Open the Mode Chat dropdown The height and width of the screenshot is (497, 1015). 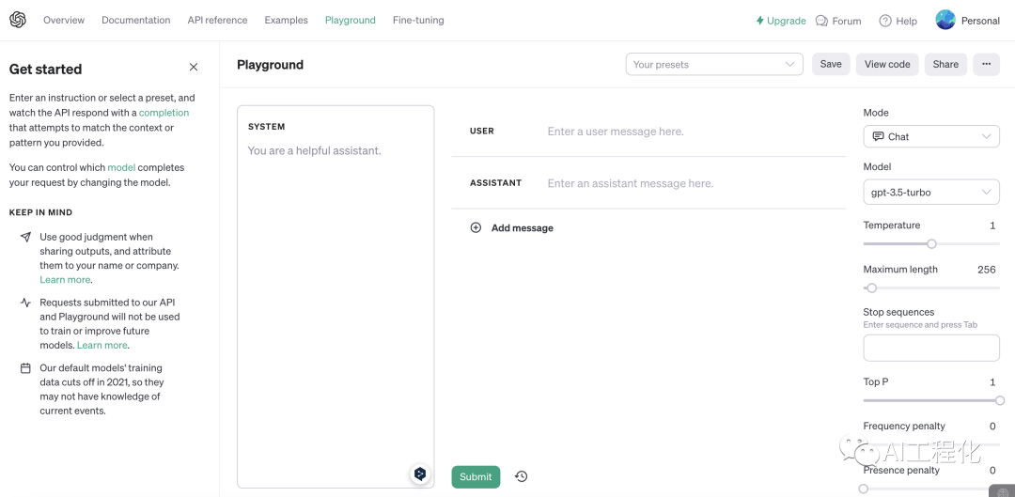point(930,136)
